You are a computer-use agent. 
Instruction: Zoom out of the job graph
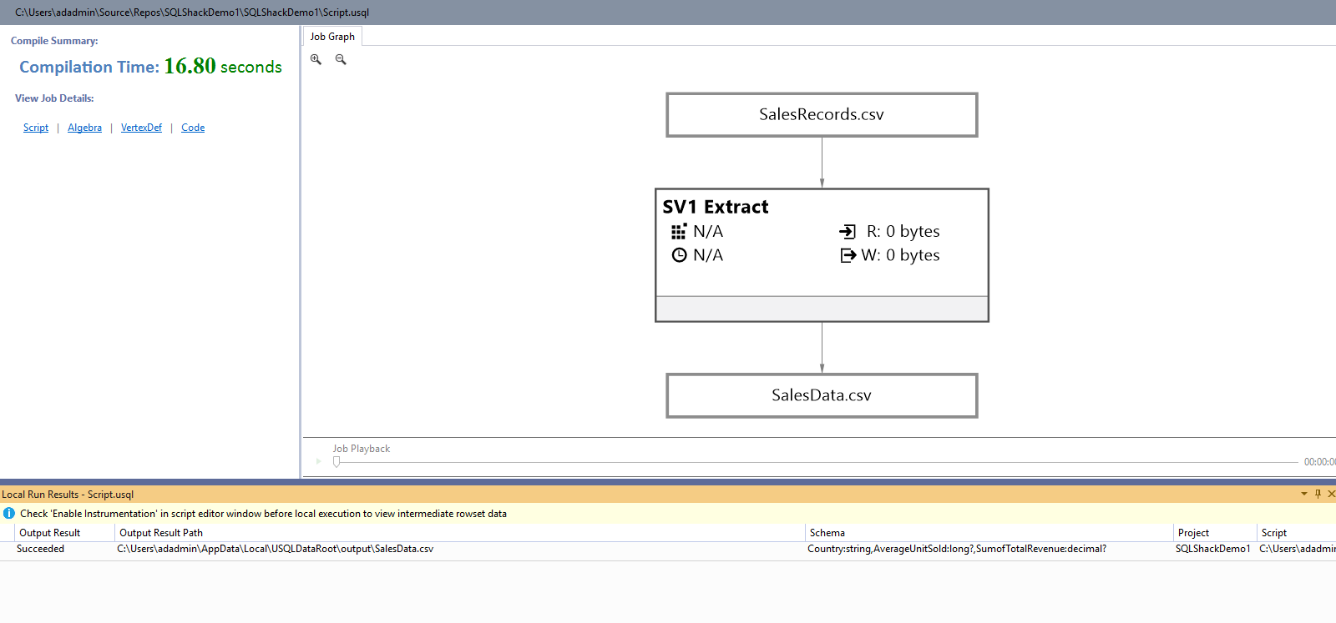[341, 59]
